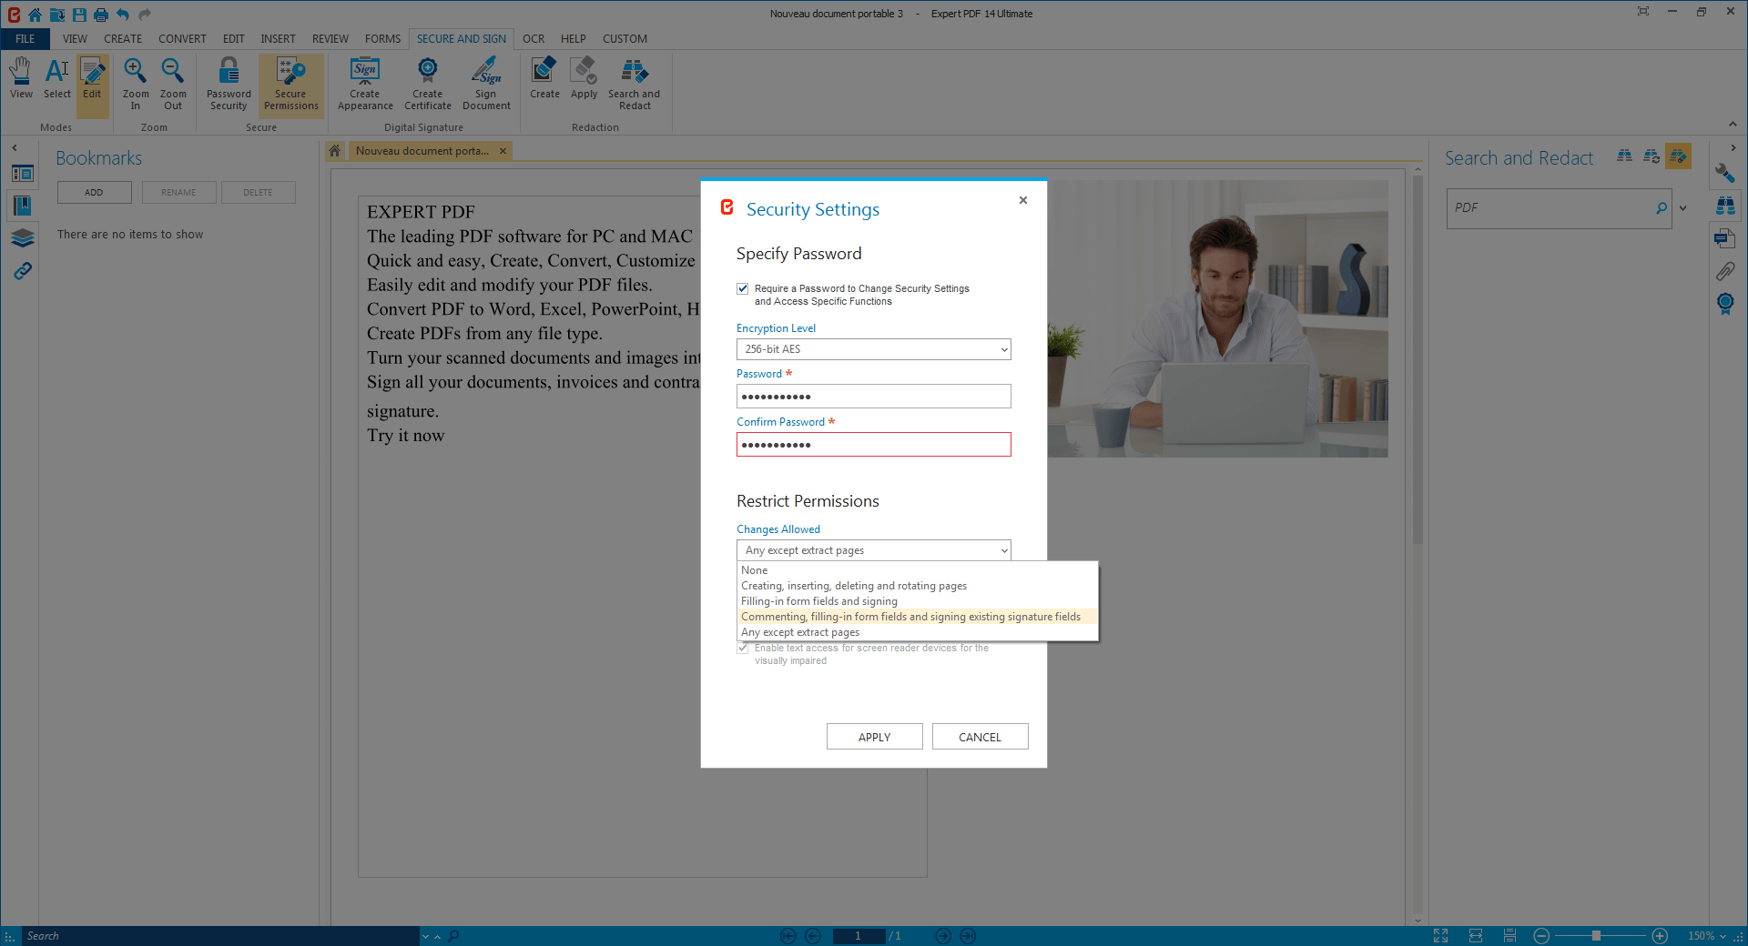Switch to the CONVERT ribbon tab
The height and width of the screenshot is (946, 1748).
[182, 39]
